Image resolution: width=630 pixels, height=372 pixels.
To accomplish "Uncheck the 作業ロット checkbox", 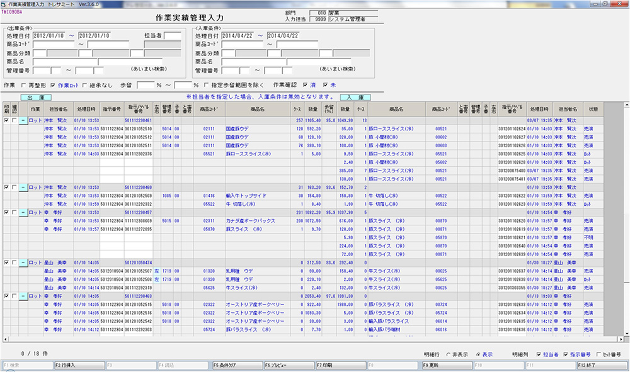I will [53, 86].
